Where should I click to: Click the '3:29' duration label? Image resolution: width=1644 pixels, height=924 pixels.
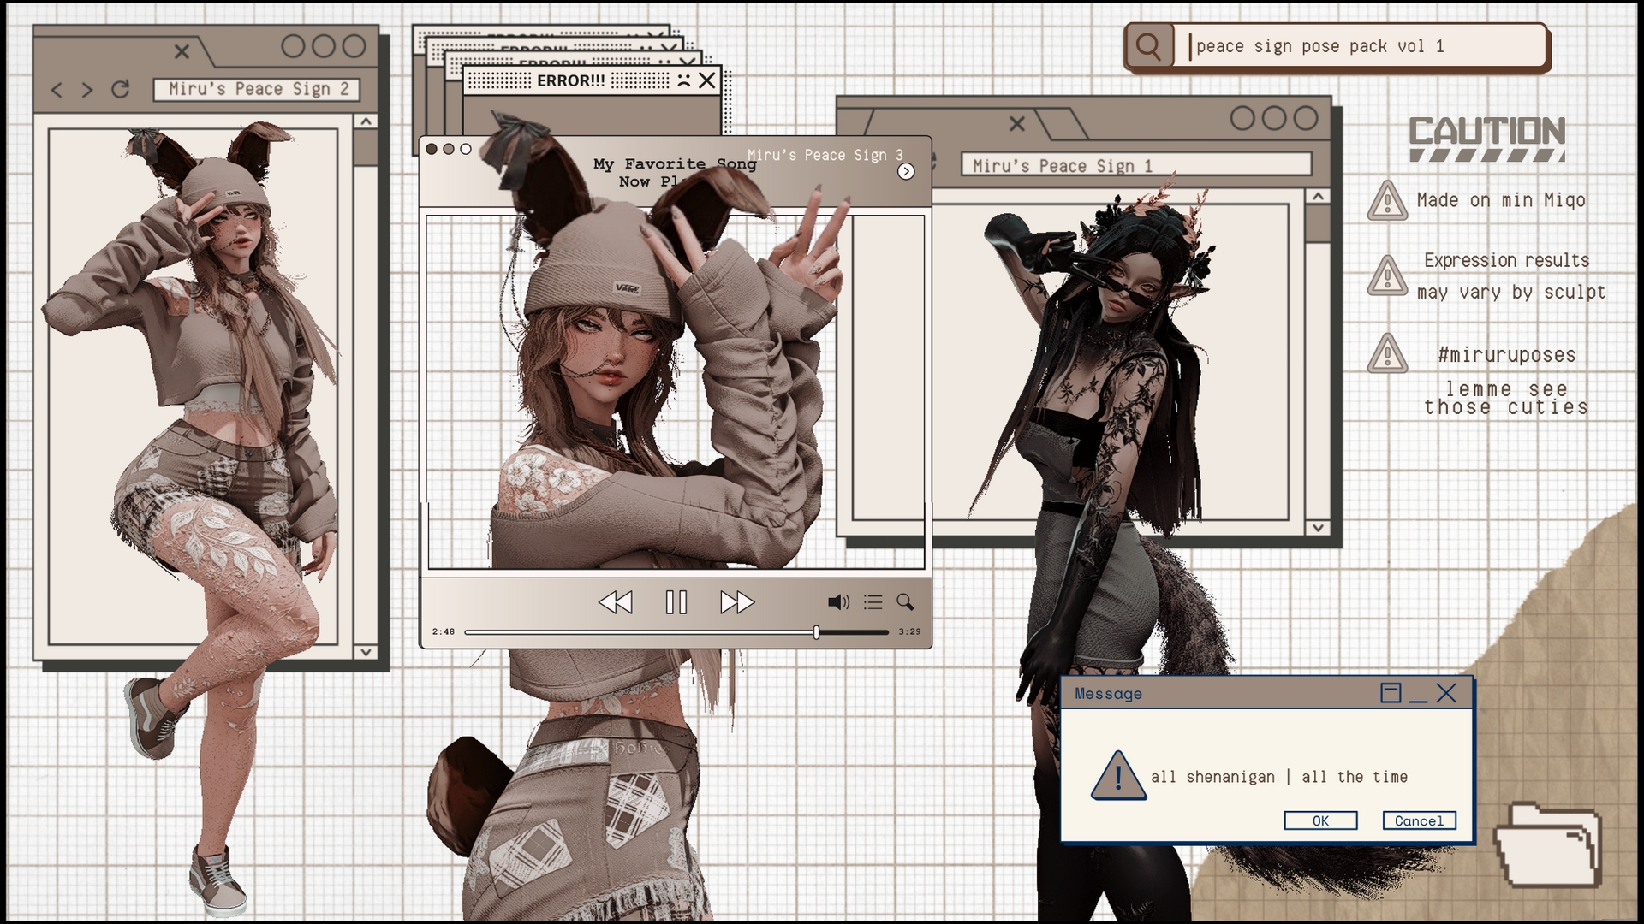(x=910, y=632)
